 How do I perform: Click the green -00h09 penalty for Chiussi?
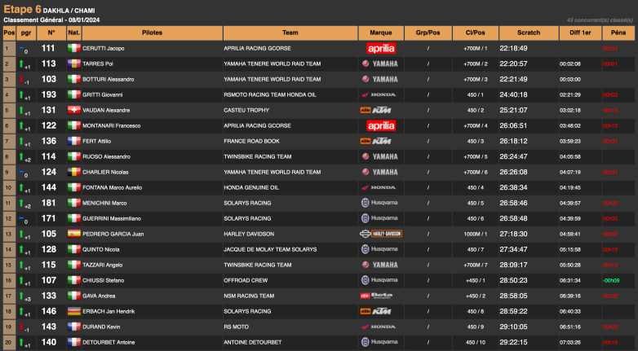[x=610, y=280]
